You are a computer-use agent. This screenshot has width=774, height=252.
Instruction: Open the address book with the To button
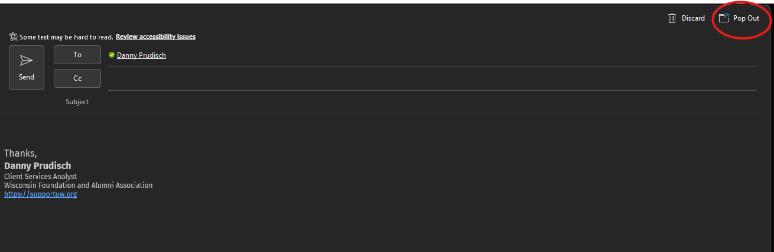pyautogui.click(x=77, y=55)
